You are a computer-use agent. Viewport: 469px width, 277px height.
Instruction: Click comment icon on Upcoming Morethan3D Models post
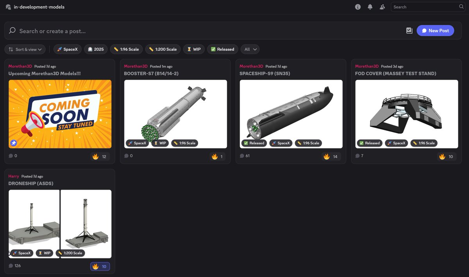pos(11,156)
